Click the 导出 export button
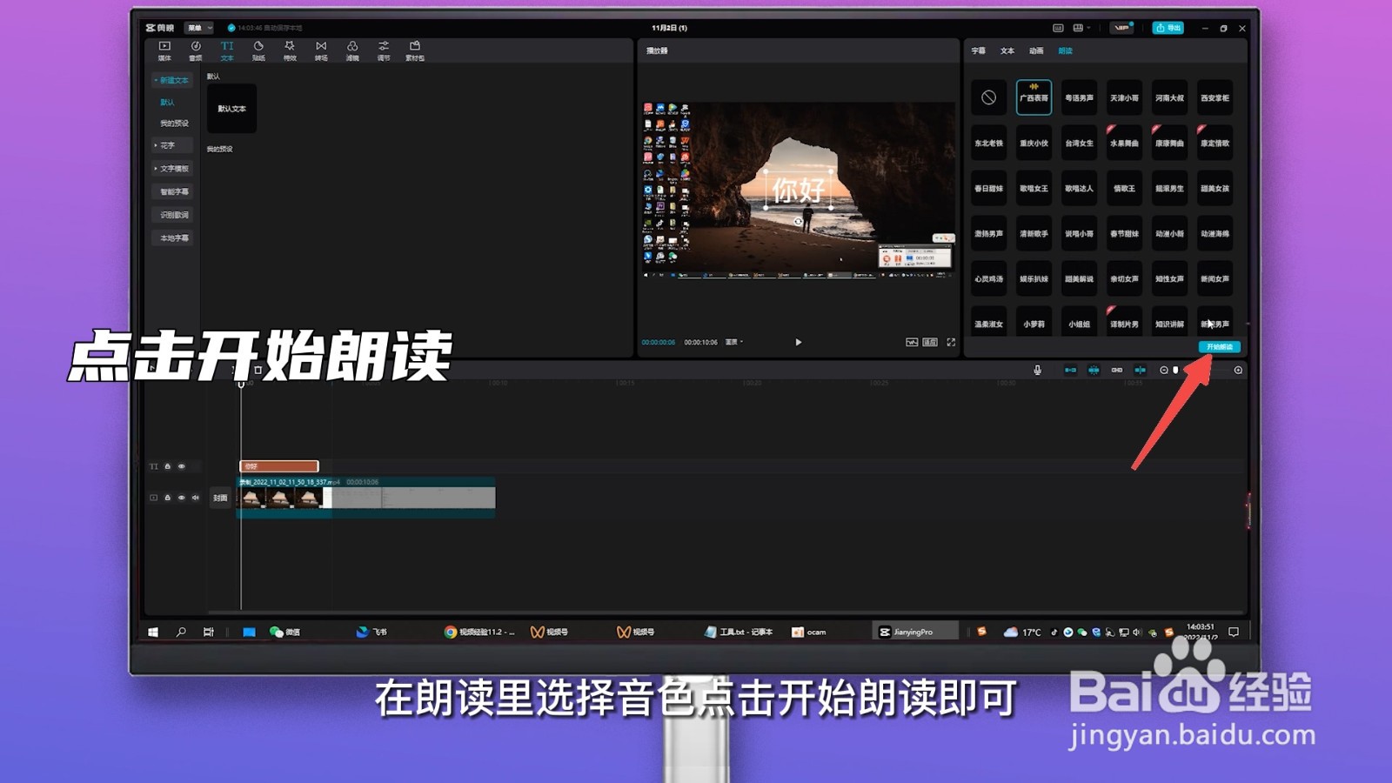 click(1168, 27)
